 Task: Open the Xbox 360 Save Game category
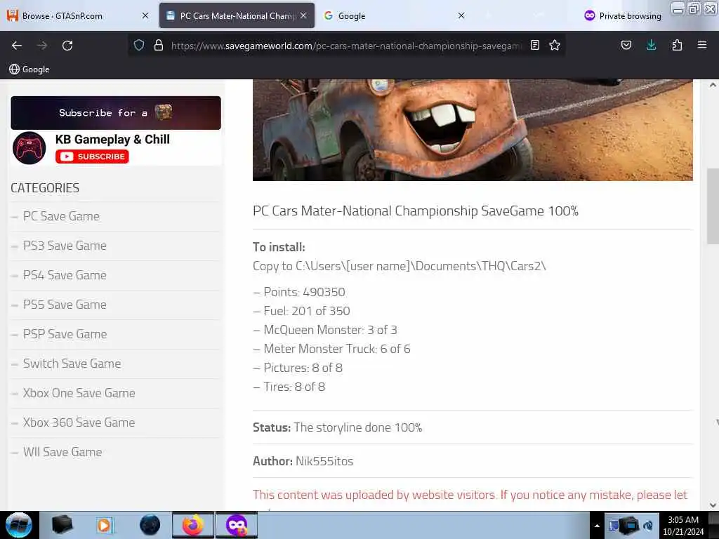79,422
